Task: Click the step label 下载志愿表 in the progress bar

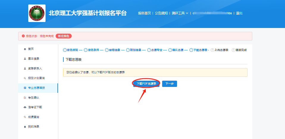Action: tap(200, 50)
